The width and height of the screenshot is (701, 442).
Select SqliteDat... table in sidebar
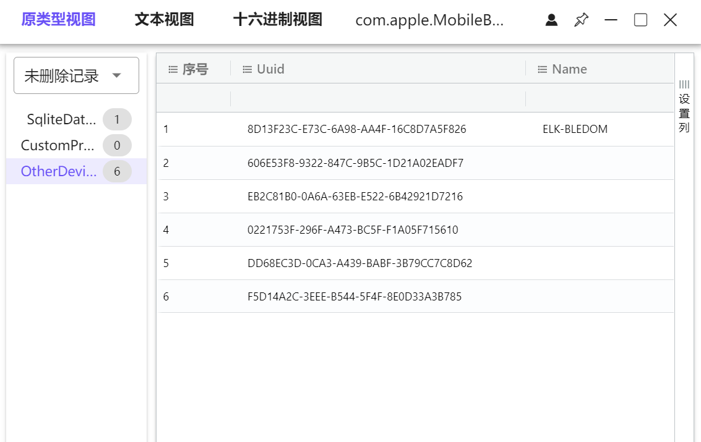(62, 120)
